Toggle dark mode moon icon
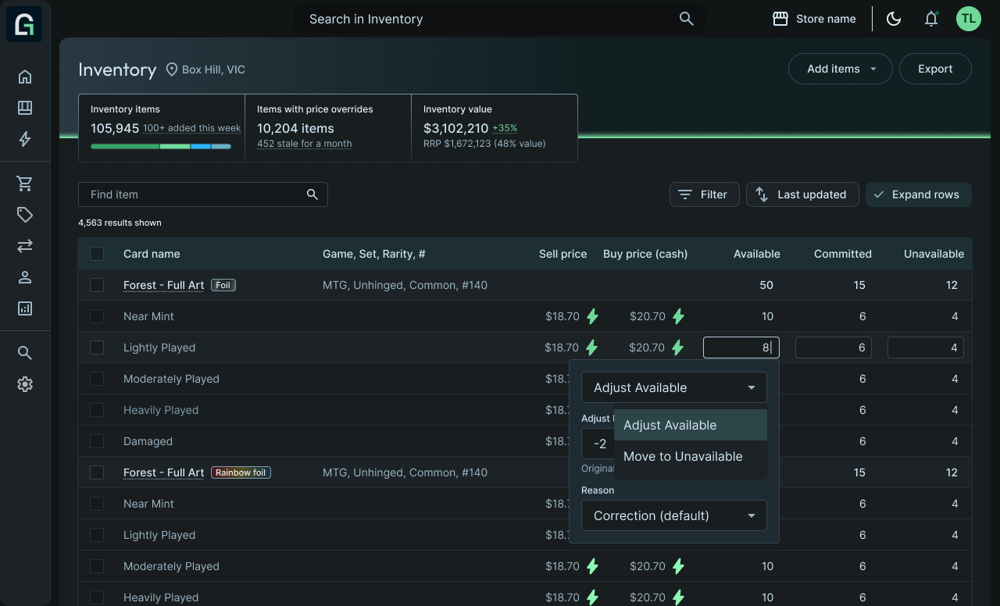 (x=894, y=19)
